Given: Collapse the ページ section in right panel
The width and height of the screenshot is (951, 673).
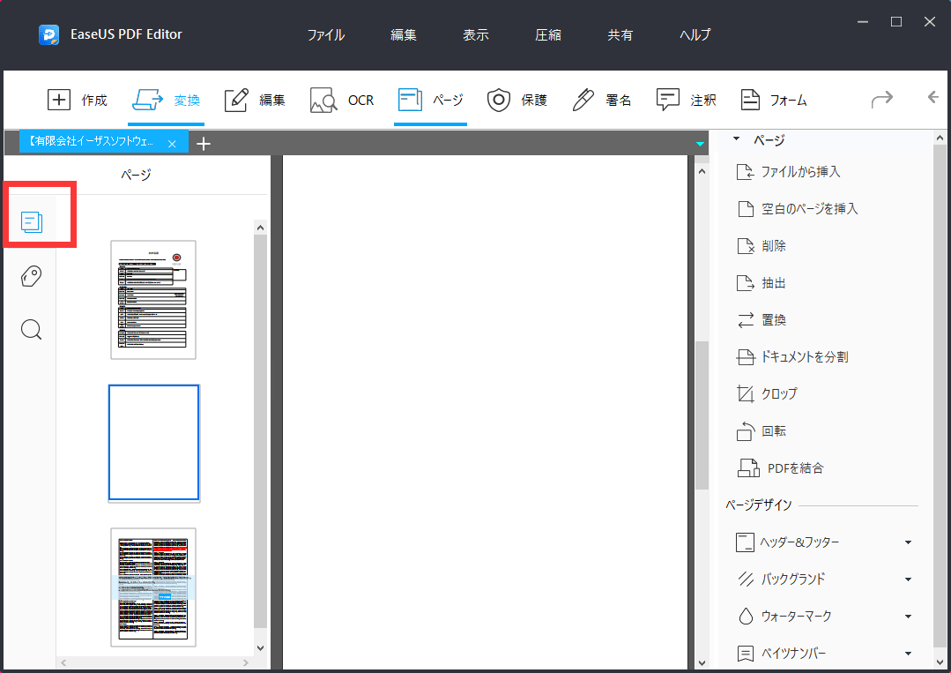Looking at the screenshot, I should coord(736,140).
